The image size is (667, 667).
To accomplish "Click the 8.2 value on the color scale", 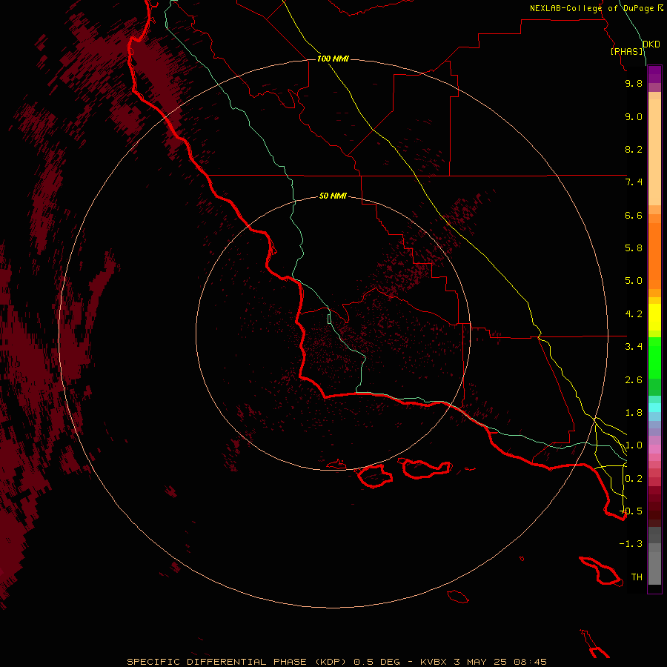I will click(x=634, y=149).
